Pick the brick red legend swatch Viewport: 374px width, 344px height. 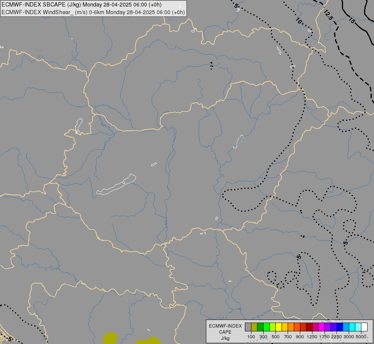[303, 327]
